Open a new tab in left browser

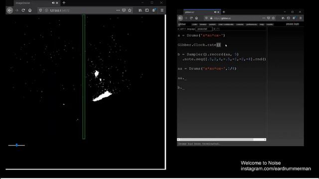[64, 2]
